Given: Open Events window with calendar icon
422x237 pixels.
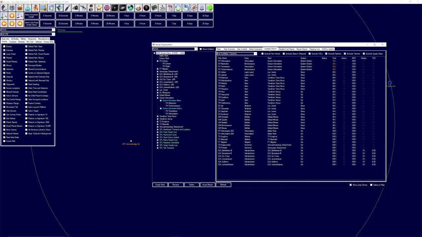Looking at the screenshot, I should tap(170, 8).
